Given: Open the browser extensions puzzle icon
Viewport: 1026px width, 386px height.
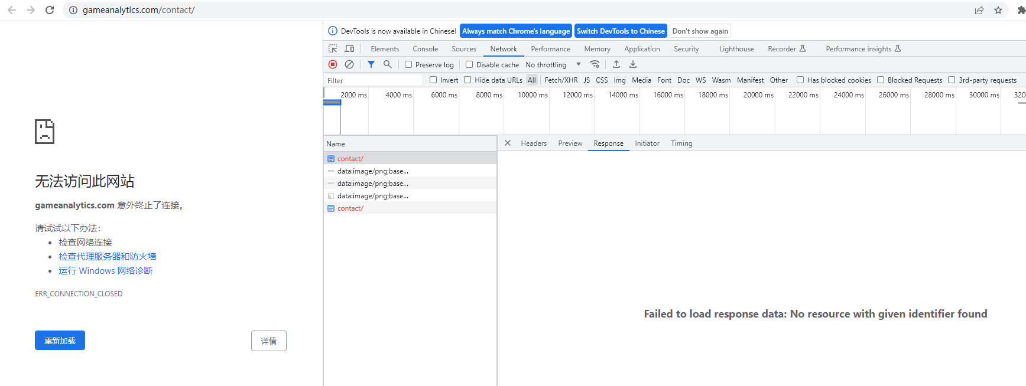Looking at the screenshot, I should (1021, 10).
